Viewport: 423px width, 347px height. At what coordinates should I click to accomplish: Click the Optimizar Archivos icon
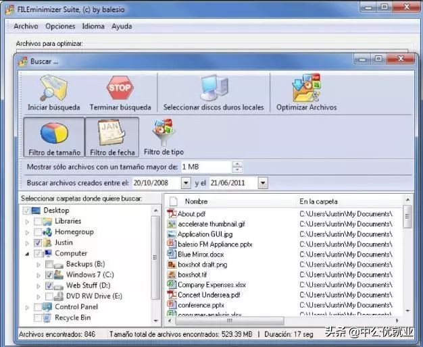click(x=307, y=88)
